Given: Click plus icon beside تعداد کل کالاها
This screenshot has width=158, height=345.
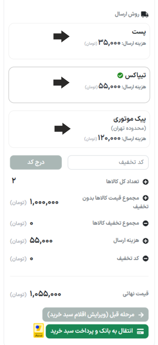Looking at the screenshot, I should [x=145, y=182].
